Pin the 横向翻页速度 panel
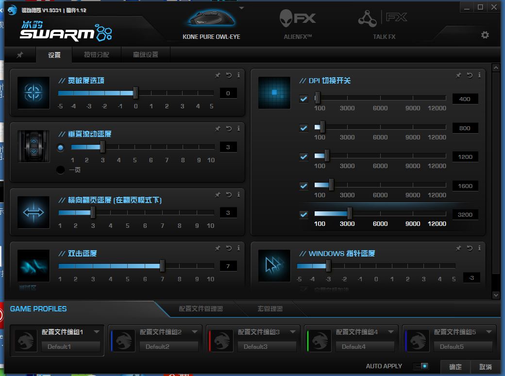The image size is (505, 376). click(x=218, y=195)
